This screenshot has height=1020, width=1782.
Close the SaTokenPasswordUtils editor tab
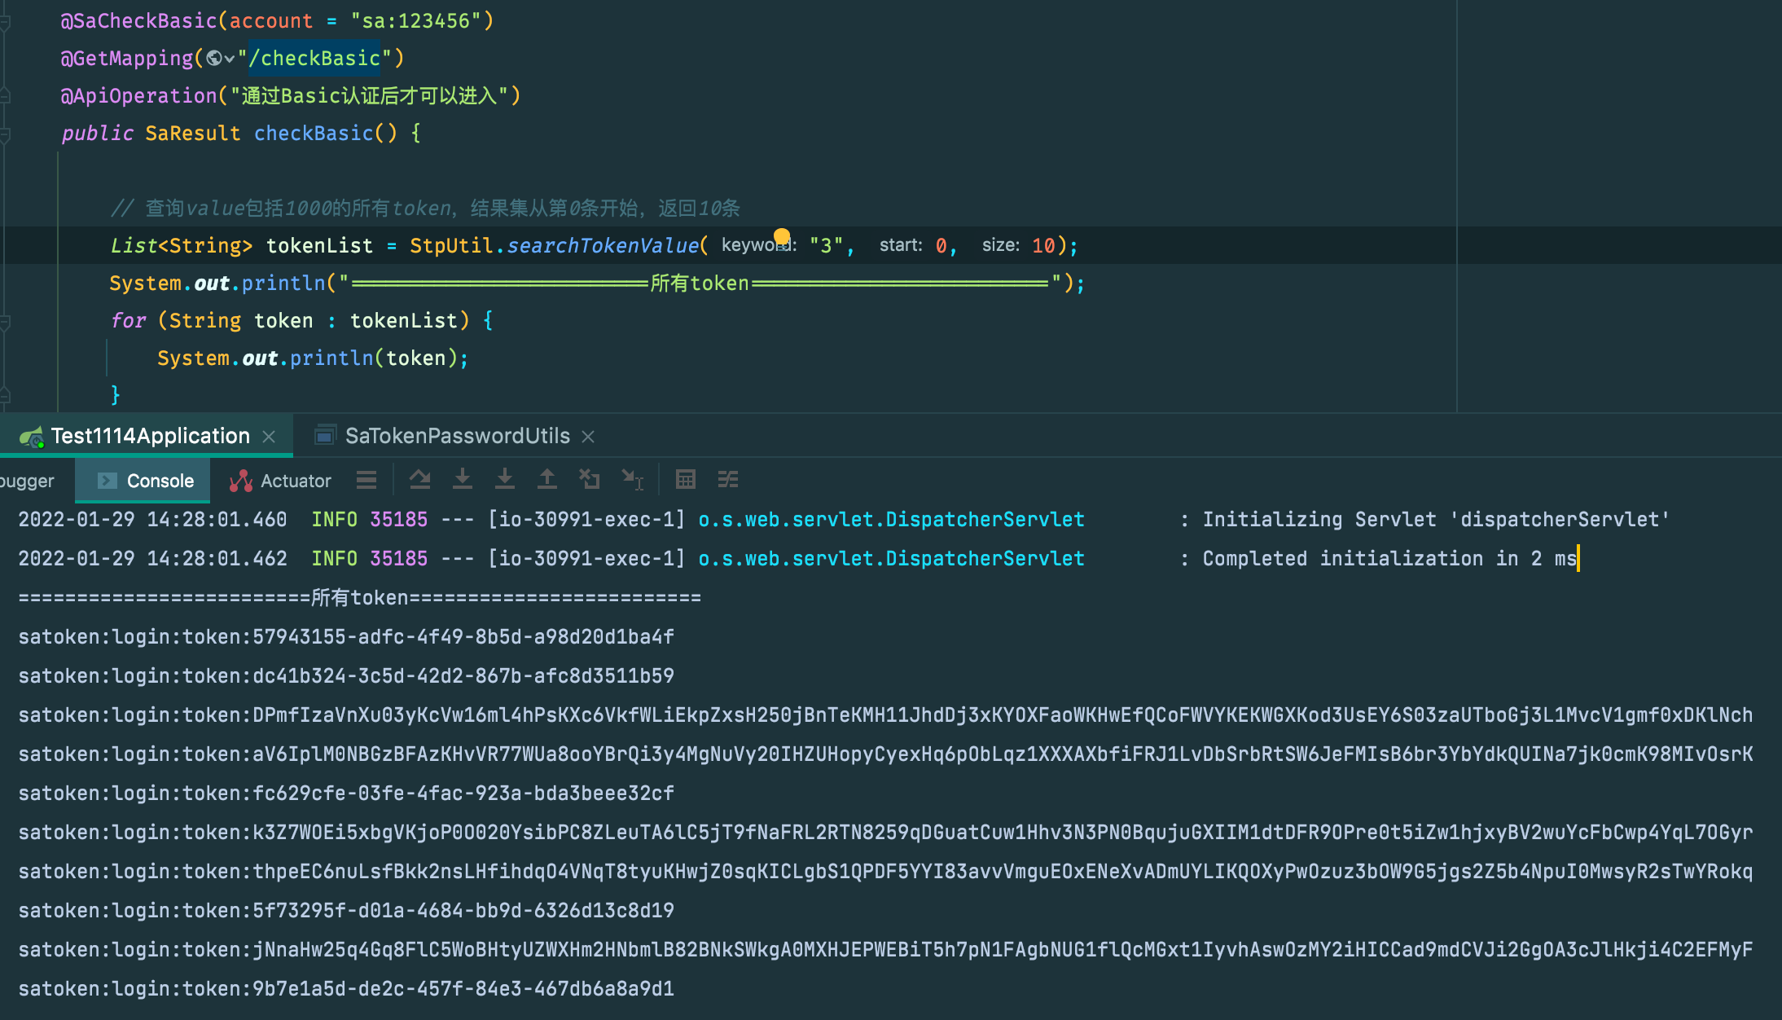pyautogui.click(x=588, y=435)
